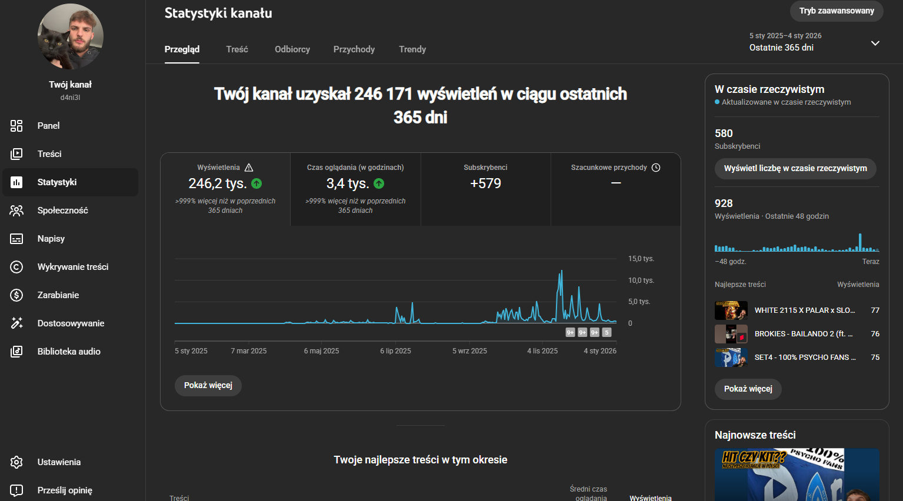
Task: Open the Biblioteka audio icon
Action: (x=16, y=352)
